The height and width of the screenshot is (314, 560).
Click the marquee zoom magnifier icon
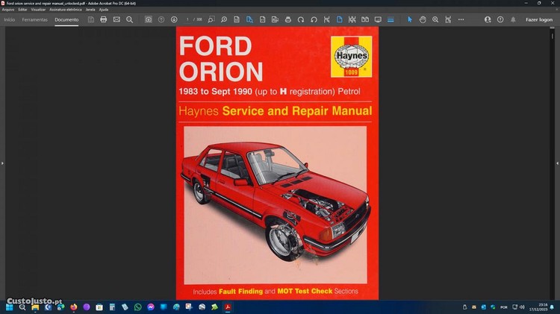click(435, 19)
